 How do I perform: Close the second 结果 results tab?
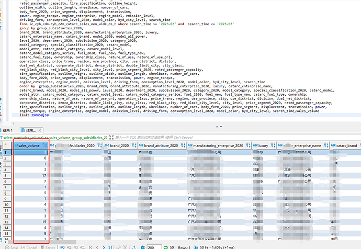(40, 130)
